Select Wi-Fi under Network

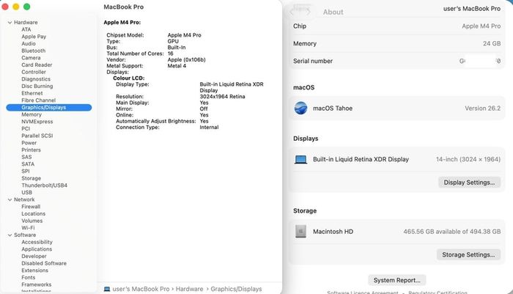coord(28,228)
